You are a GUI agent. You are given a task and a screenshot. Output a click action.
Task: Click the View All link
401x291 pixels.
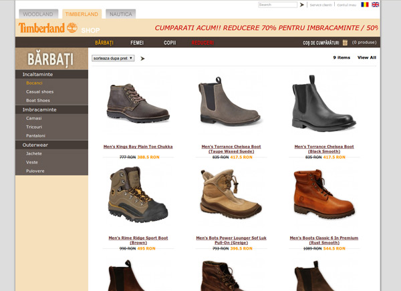(367, 57)
